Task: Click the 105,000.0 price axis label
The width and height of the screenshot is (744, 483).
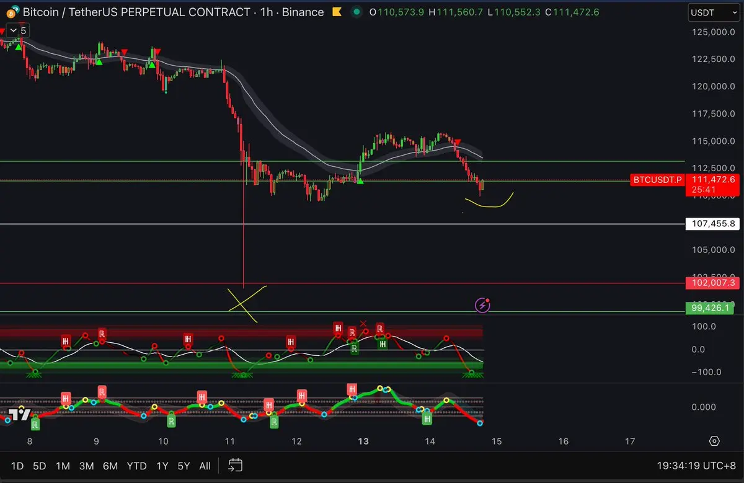Action: 713,250
